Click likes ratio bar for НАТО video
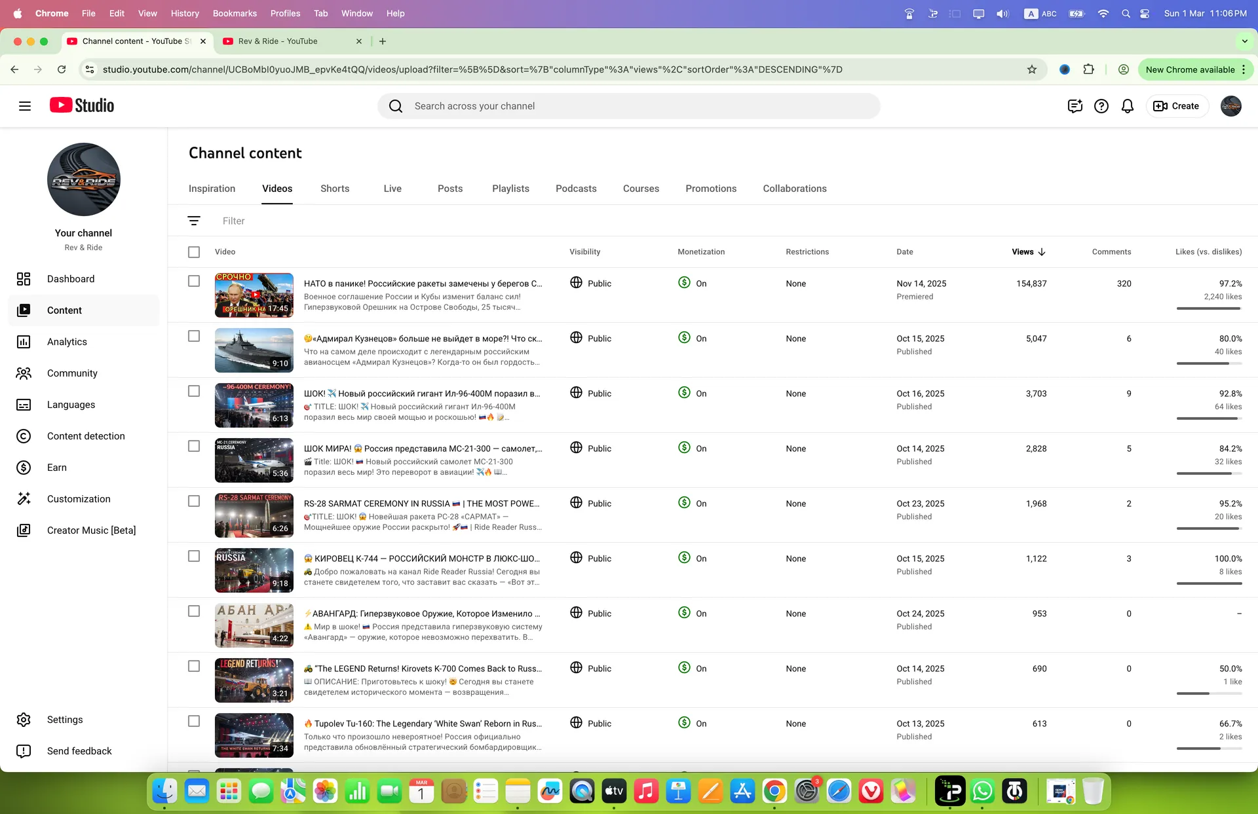 1209,308
